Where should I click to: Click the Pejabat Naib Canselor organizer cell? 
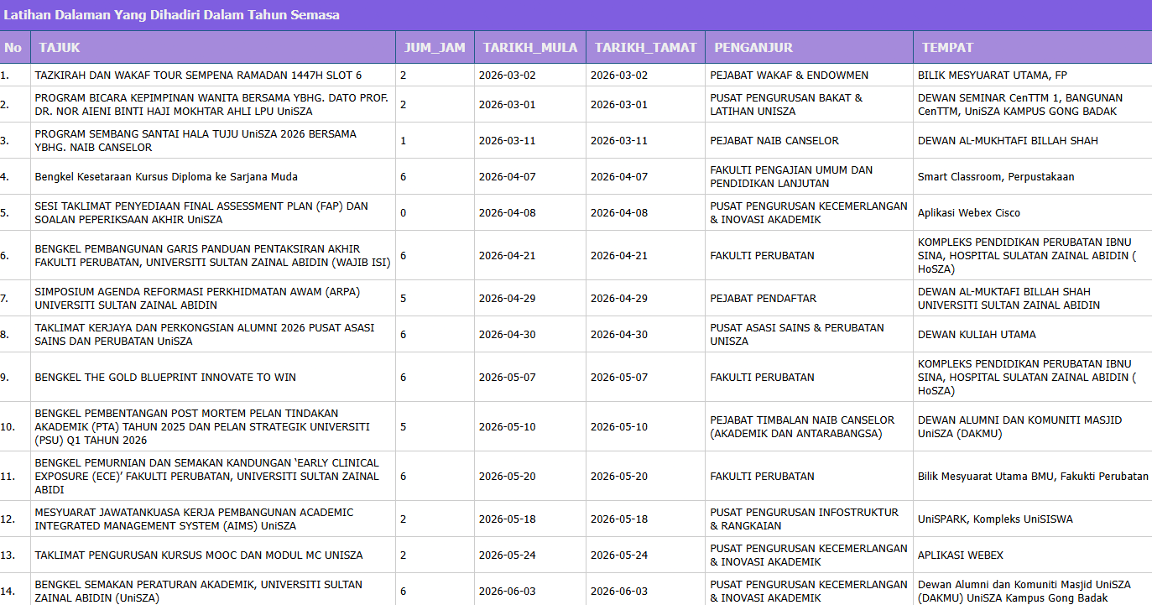(x=809, y=141)
